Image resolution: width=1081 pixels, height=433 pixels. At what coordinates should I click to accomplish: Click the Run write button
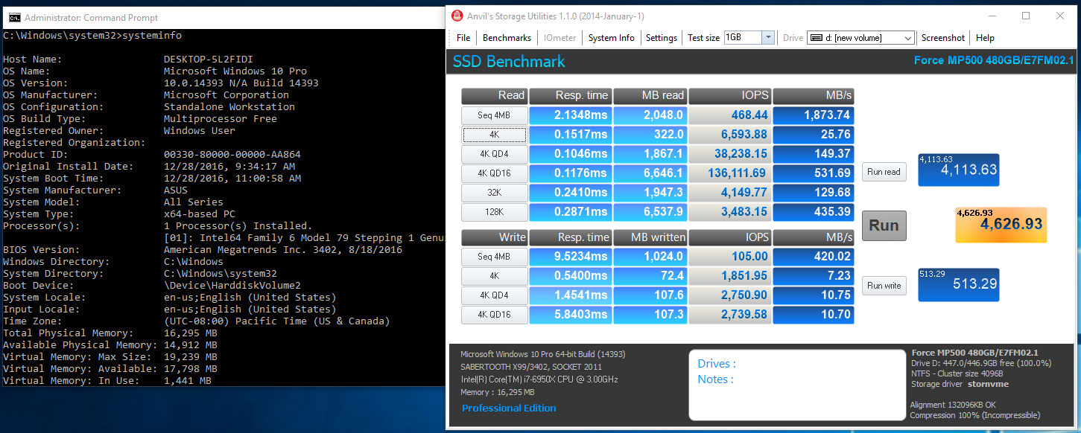[x=884, y=286]
